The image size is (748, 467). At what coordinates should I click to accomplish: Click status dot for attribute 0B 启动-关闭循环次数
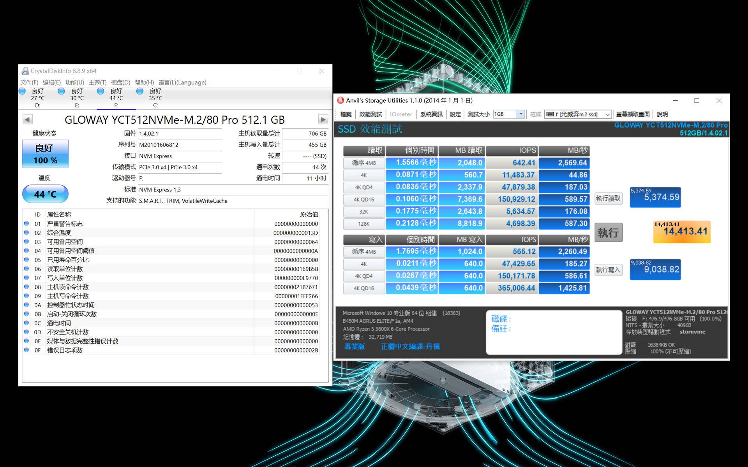point(26,314)
